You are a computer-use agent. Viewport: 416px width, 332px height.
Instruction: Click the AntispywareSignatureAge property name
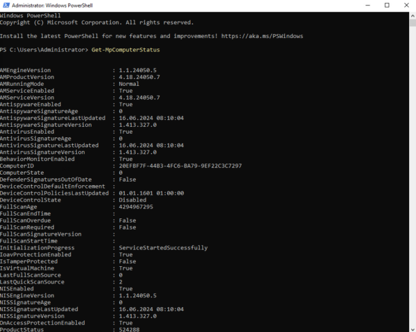pyautogui.click(x=39, y=112)
